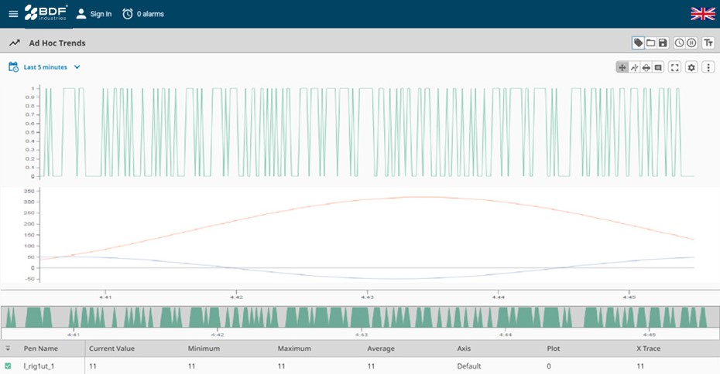This screenshot has width=720, height=374.
Task: Activate the annotation note tool
Action: tap(658, 67)
